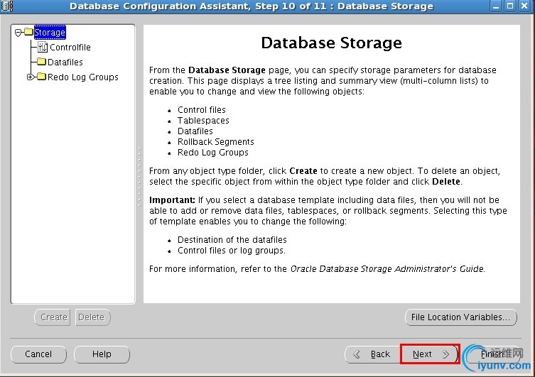
Task: Click the Finish button
Action: pyautogui.click(x=492, y=354)
